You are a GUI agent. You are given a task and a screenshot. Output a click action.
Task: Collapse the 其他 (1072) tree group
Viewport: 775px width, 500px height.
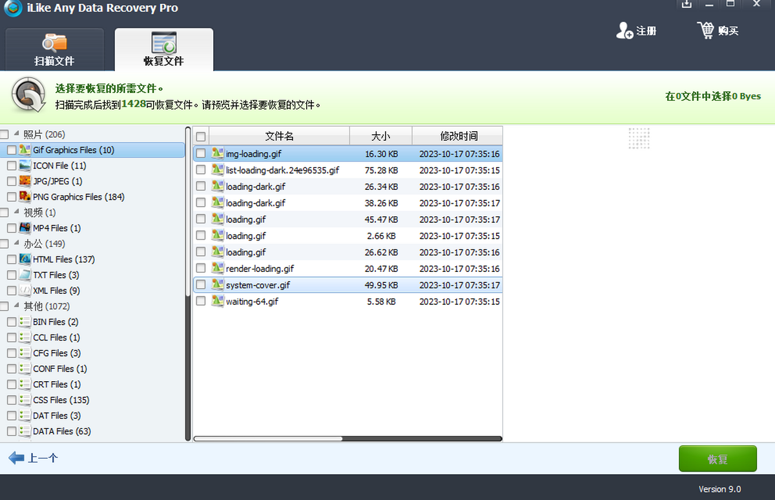[x=16, y=306]
